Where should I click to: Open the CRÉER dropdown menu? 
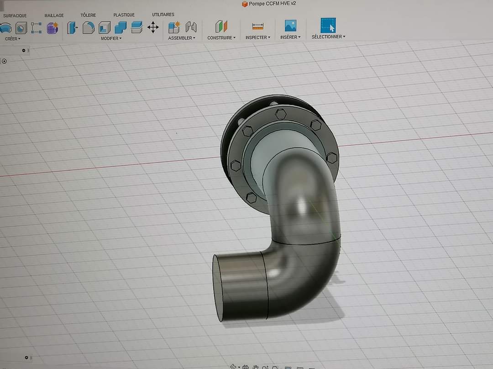pos(13,39)
